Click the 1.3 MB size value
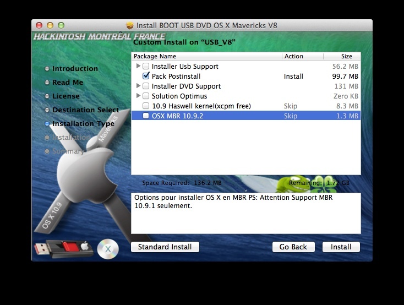404x305 pixels. [347, 116]
